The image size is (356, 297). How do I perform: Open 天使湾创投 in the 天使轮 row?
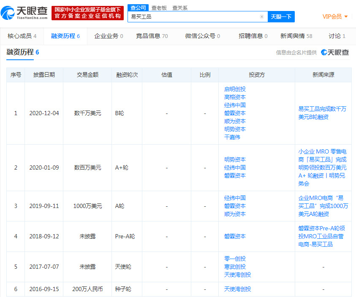tap(237, 275)
